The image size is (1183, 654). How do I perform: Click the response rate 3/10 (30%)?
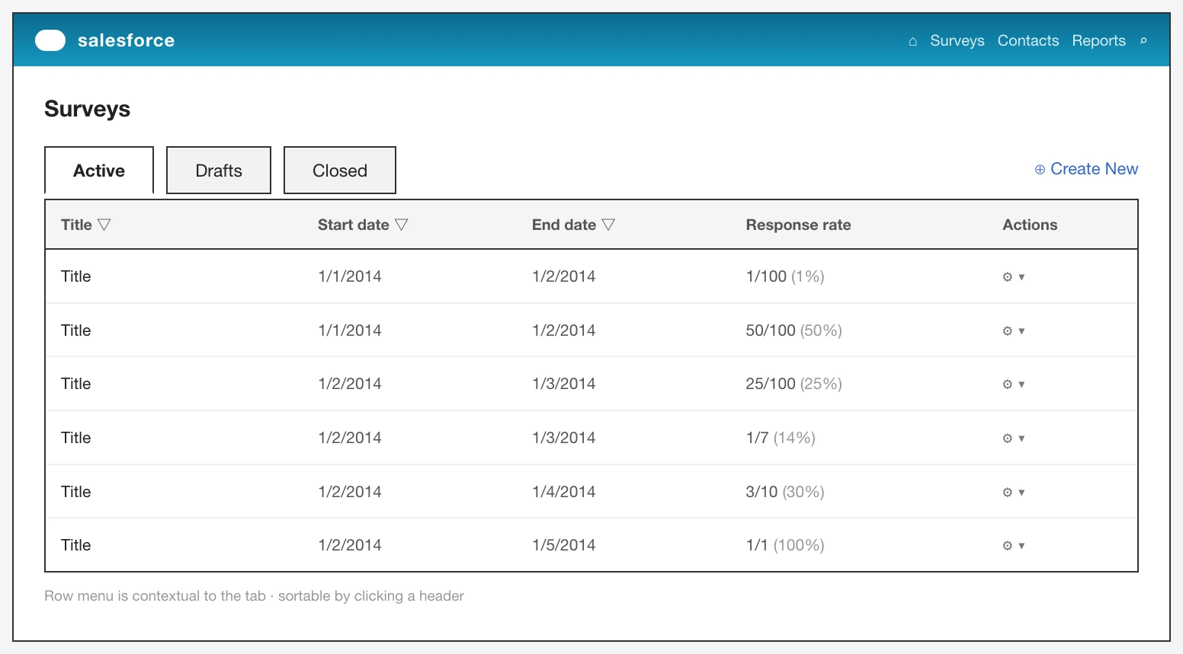(785, 492)
